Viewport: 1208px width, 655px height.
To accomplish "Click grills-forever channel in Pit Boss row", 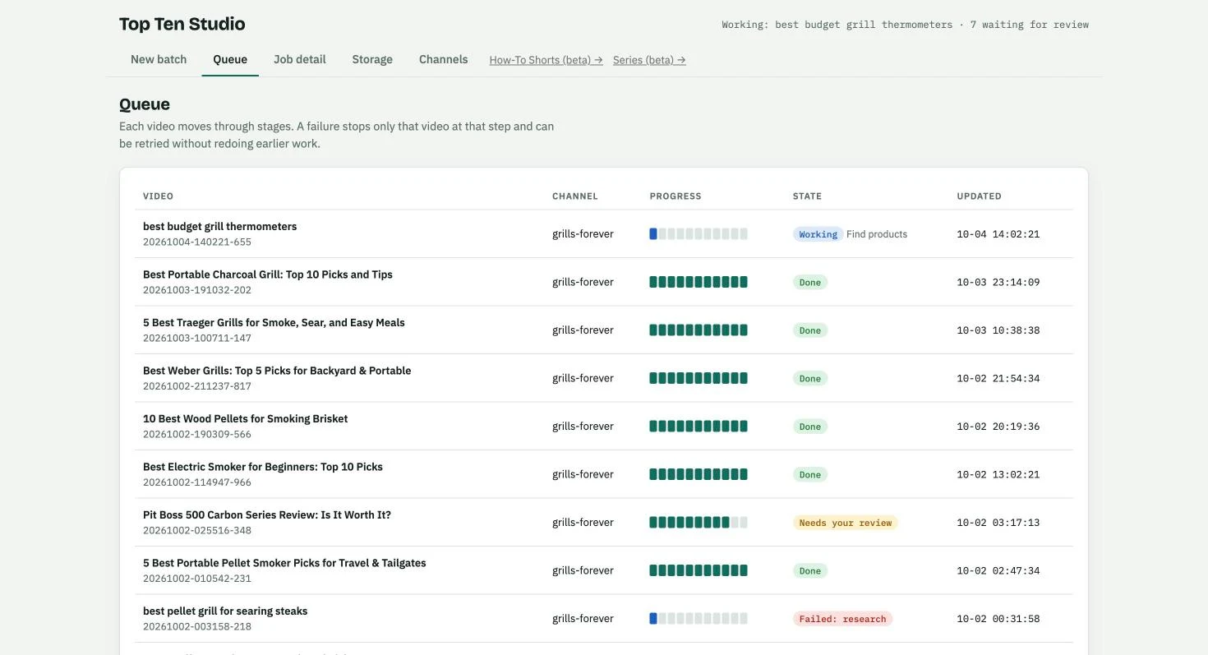I will click(583, 523).
